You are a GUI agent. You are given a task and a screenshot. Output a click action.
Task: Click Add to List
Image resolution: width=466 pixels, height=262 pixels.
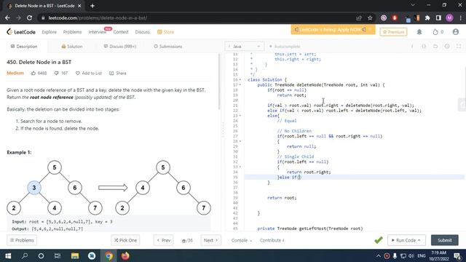pos(89,73)
